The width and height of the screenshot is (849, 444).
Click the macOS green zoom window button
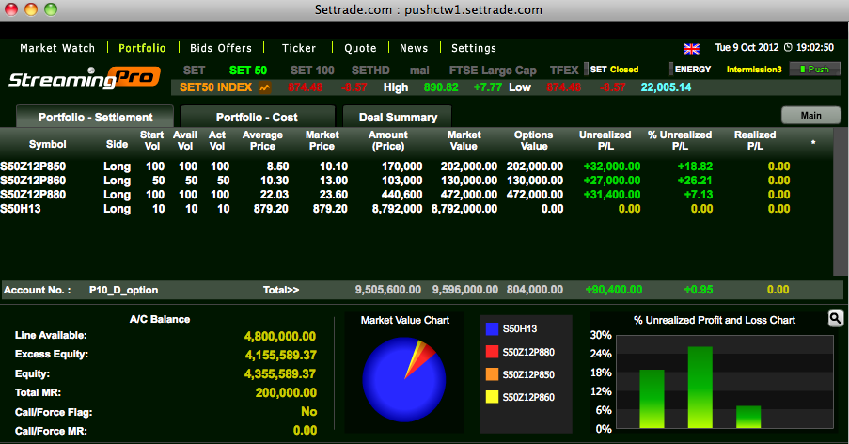click(x=51, y=9)
